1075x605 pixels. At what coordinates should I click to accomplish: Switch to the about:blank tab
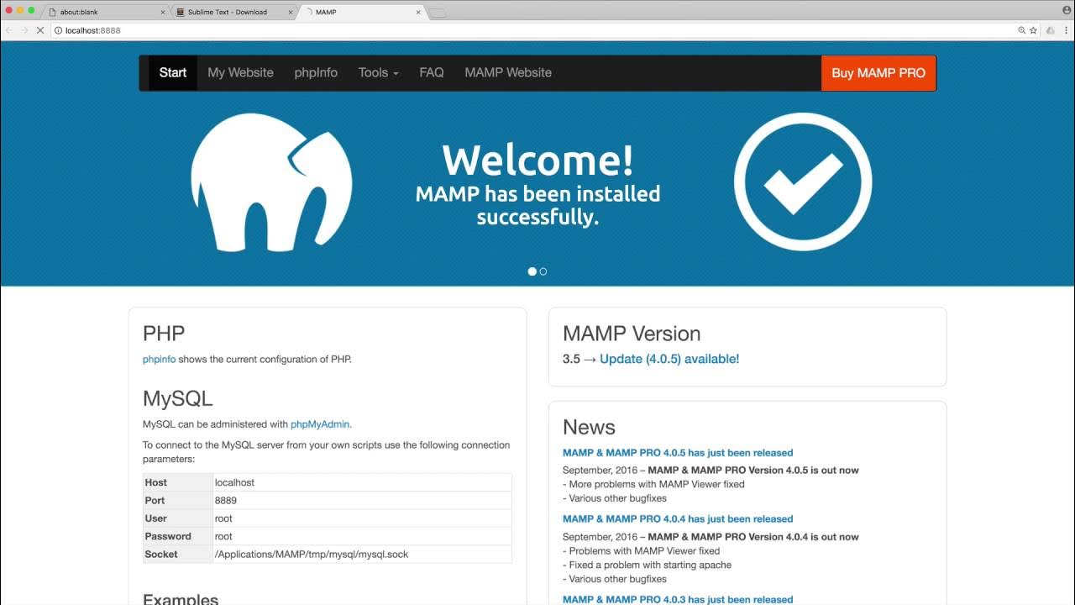tap(105, 13)
